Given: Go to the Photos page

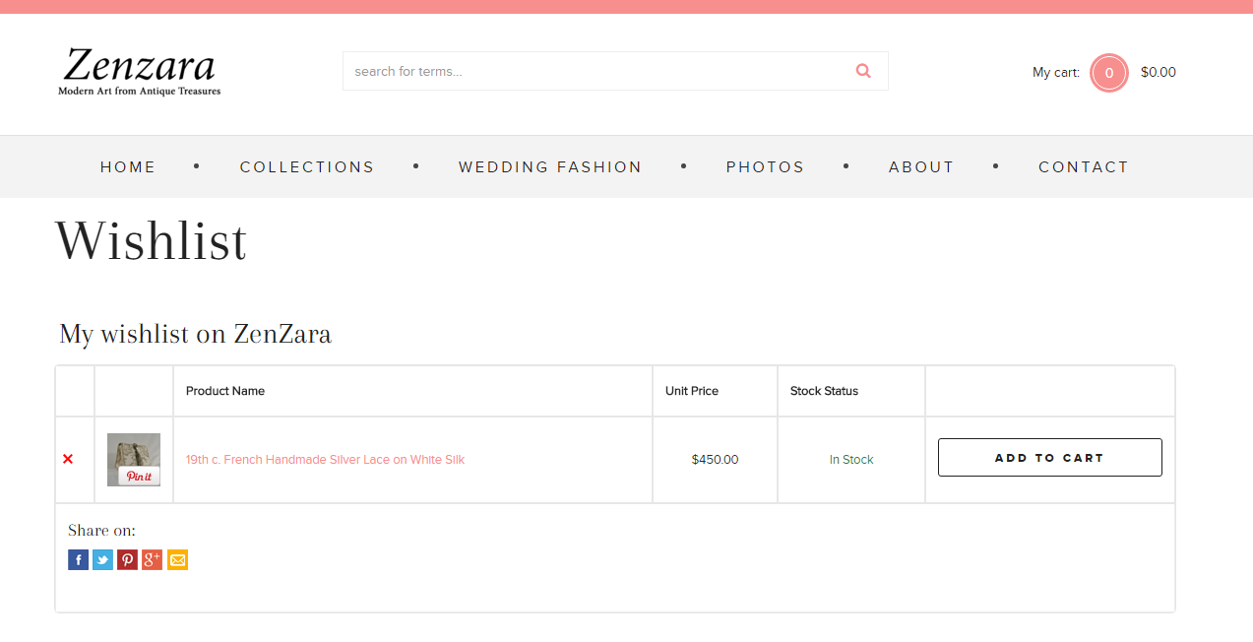Looking at the screenshot, I should [x=765, y=167].
